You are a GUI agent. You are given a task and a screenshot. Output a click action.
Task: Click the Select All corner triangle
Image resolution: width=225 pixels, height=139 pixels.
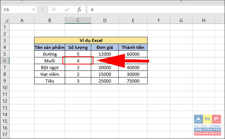coord(6,20)
